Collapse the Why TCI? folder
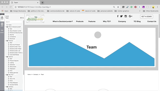The image size is (160, 91). [x=5, y=75]
